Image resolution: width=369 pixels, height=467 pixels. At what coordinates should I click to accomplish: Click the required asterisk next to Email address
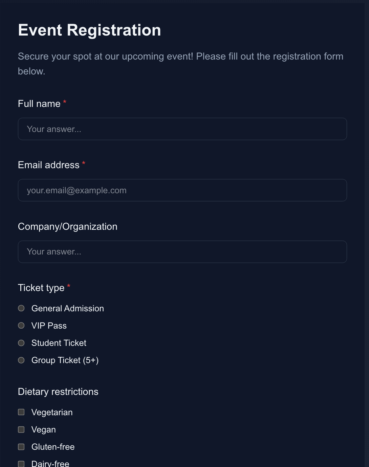[84, 164]
